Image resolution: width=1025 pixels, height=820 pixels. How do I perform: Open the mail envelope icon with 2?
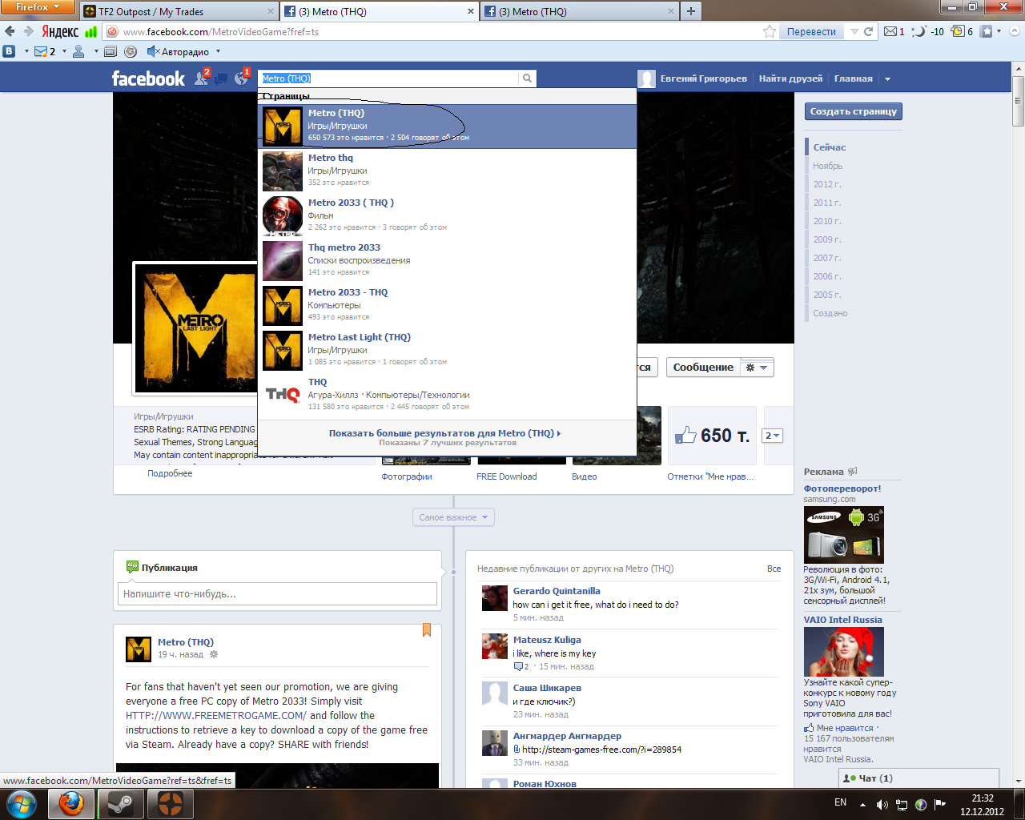pos(45,51)
